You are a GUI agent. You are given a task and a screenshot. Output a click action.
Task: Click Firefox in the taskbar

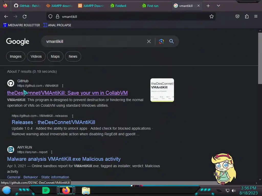pos(66,190)
